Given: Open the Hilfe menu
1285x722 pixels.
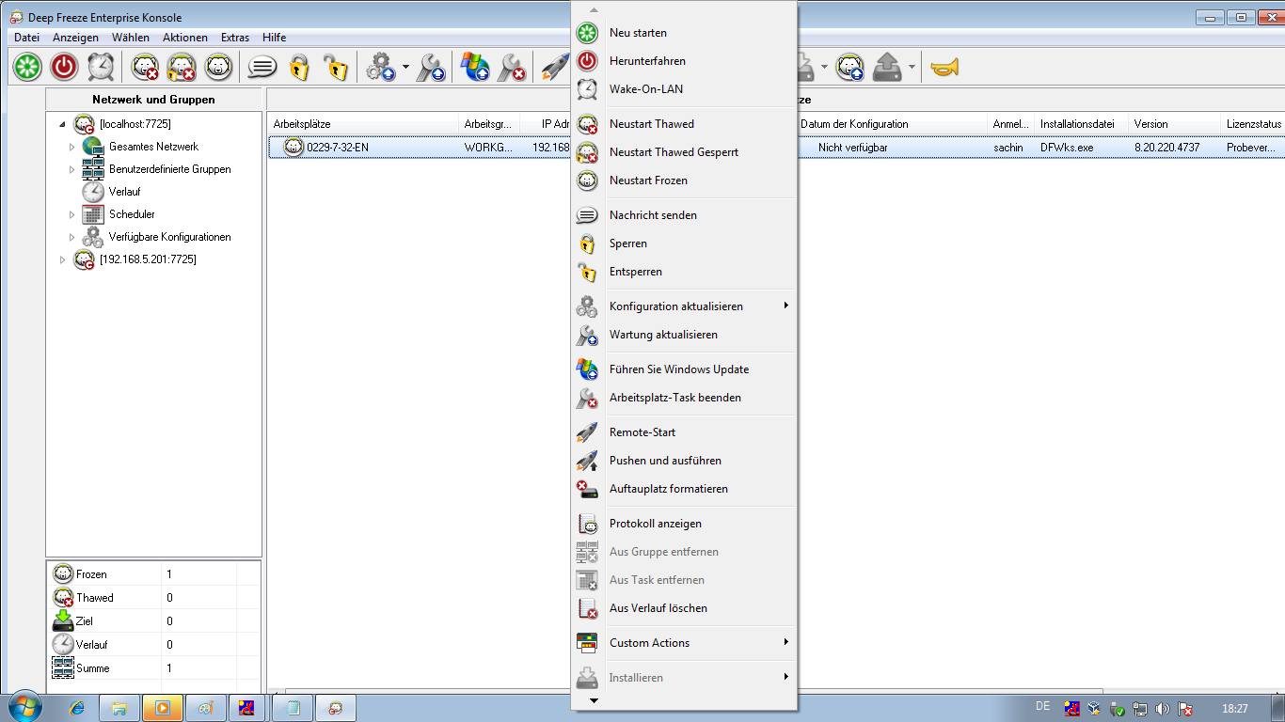Looking at the screenshot, I should pyautogui.click(x=275, y=38).
